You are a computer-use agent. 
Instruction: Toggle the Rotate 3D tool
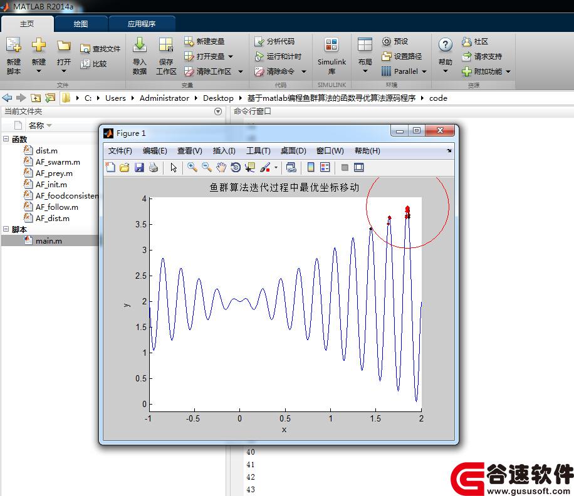(236, 167)
